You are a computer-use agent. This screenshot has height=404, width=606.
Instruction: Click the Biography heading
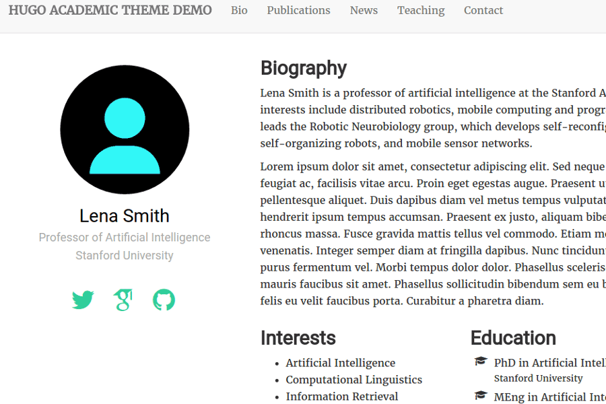coord(303,68)
